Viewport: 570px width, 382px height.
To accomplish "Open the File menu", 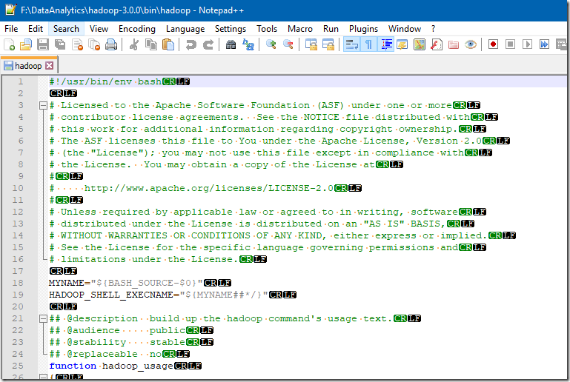I will [11, 29].
